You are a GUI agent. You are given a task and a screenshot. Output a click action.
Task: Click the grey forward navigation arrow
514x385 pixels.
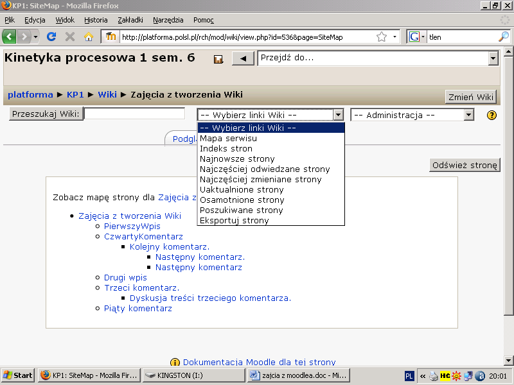[x=24, y=37]
